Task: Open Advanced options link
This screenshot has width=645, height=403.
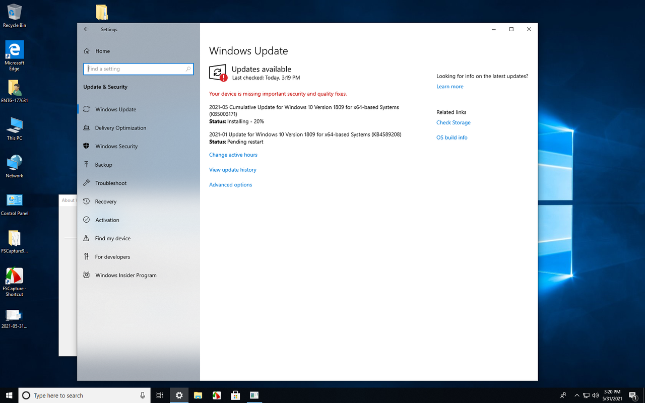Action: tap(231, 185)
